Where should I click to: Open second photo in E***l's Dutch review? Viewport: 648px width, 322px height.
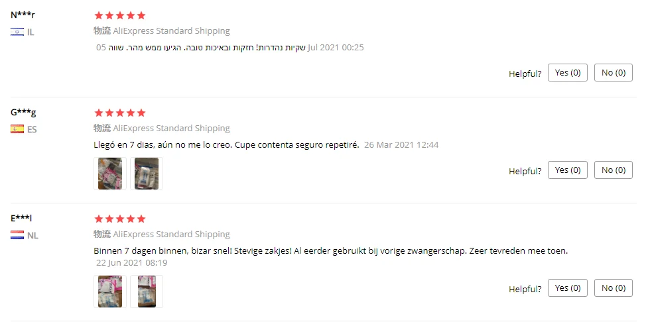[147, 292]
